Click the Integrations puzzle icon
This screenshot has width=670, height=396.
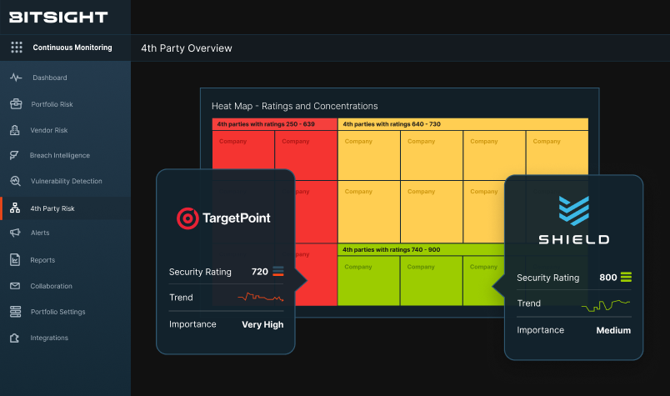coord(14,338)
